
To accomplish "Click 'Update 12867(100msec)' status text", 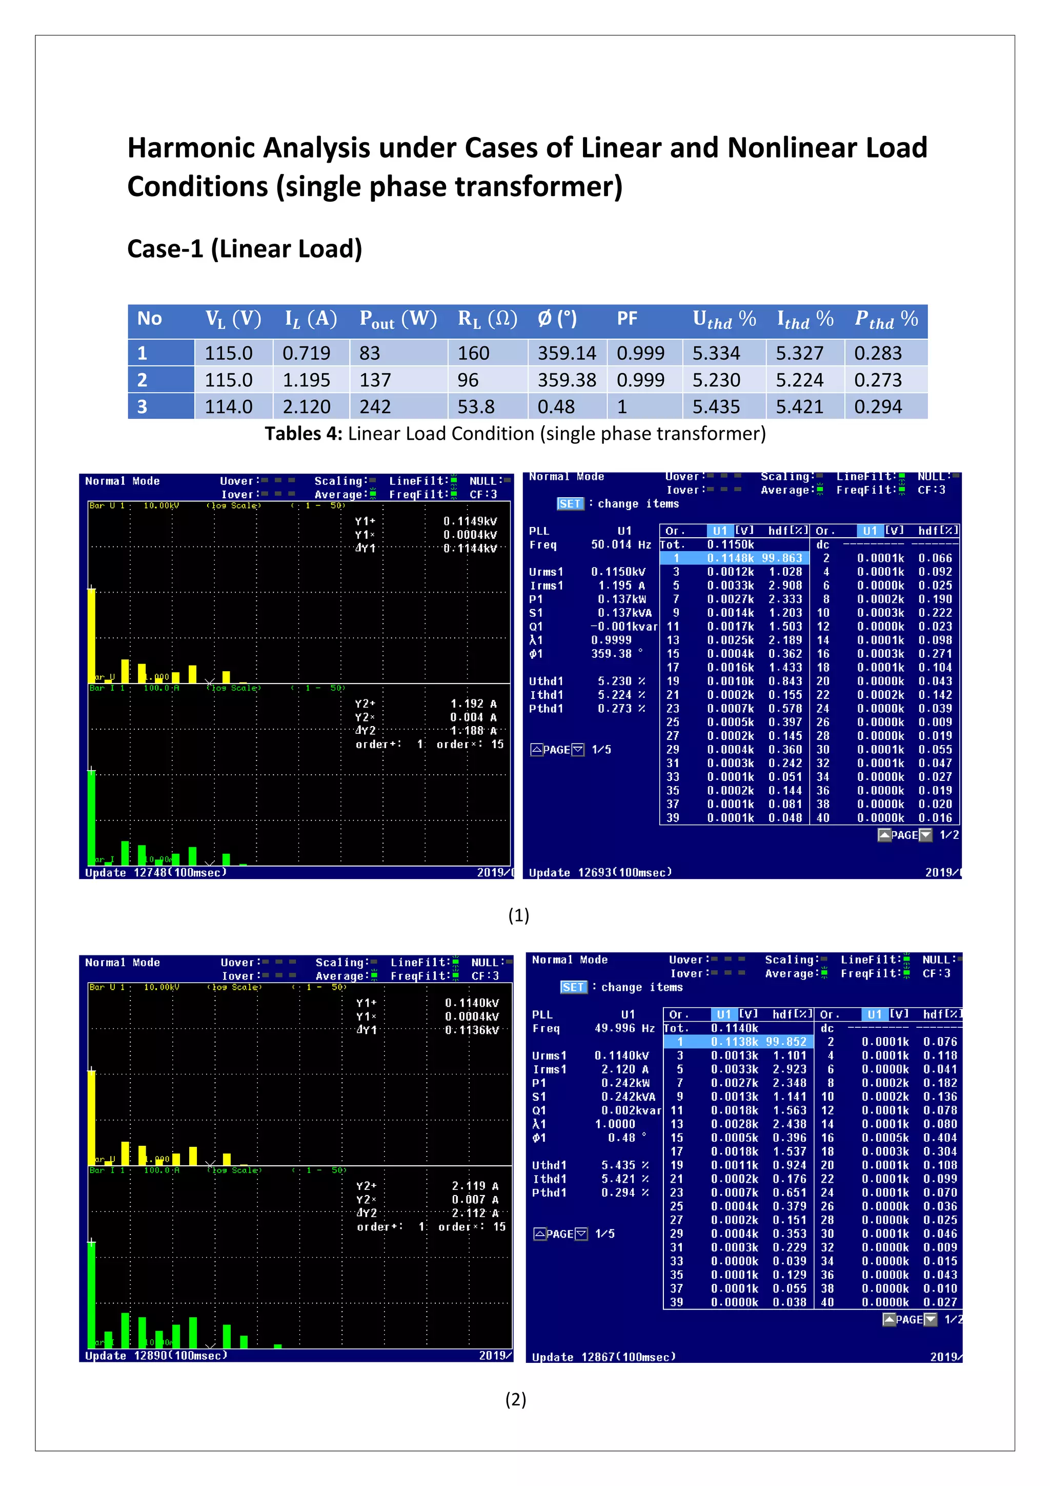I will [x=604, y=1357].
